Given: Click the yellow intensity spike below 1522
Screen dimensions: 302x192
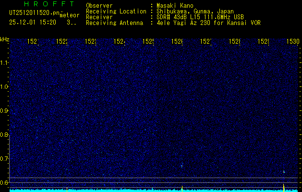Looking at the screenshot, I should pos(67,189).
